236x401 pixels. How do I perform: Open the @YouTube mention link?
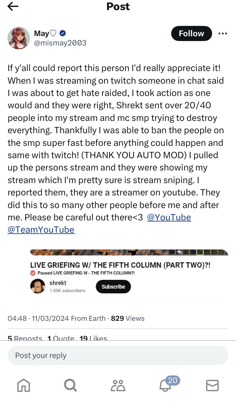169,218
